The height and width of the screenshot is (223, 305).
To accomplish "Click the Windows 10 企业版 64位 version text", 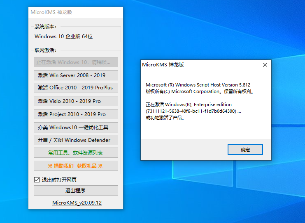I will click(x=64, y=36).
